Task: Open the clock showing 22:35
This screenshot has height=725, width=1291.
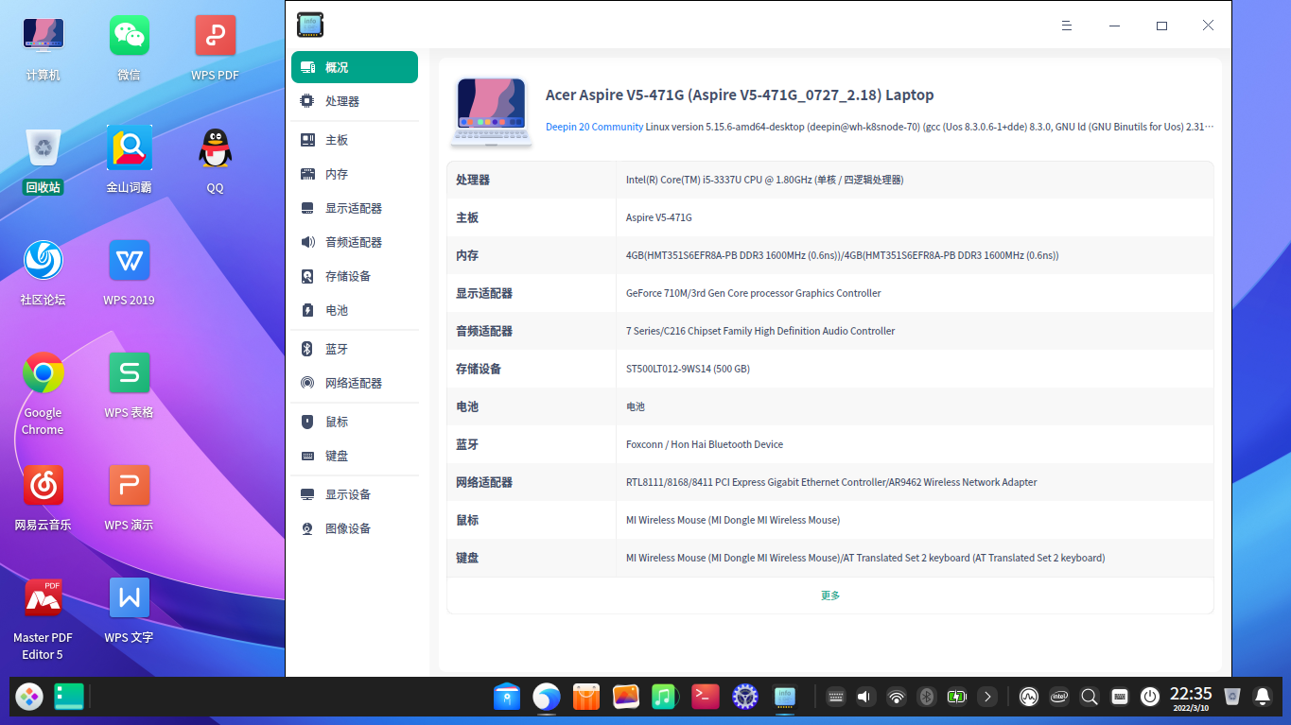Action: click(x=1191, y=697)
